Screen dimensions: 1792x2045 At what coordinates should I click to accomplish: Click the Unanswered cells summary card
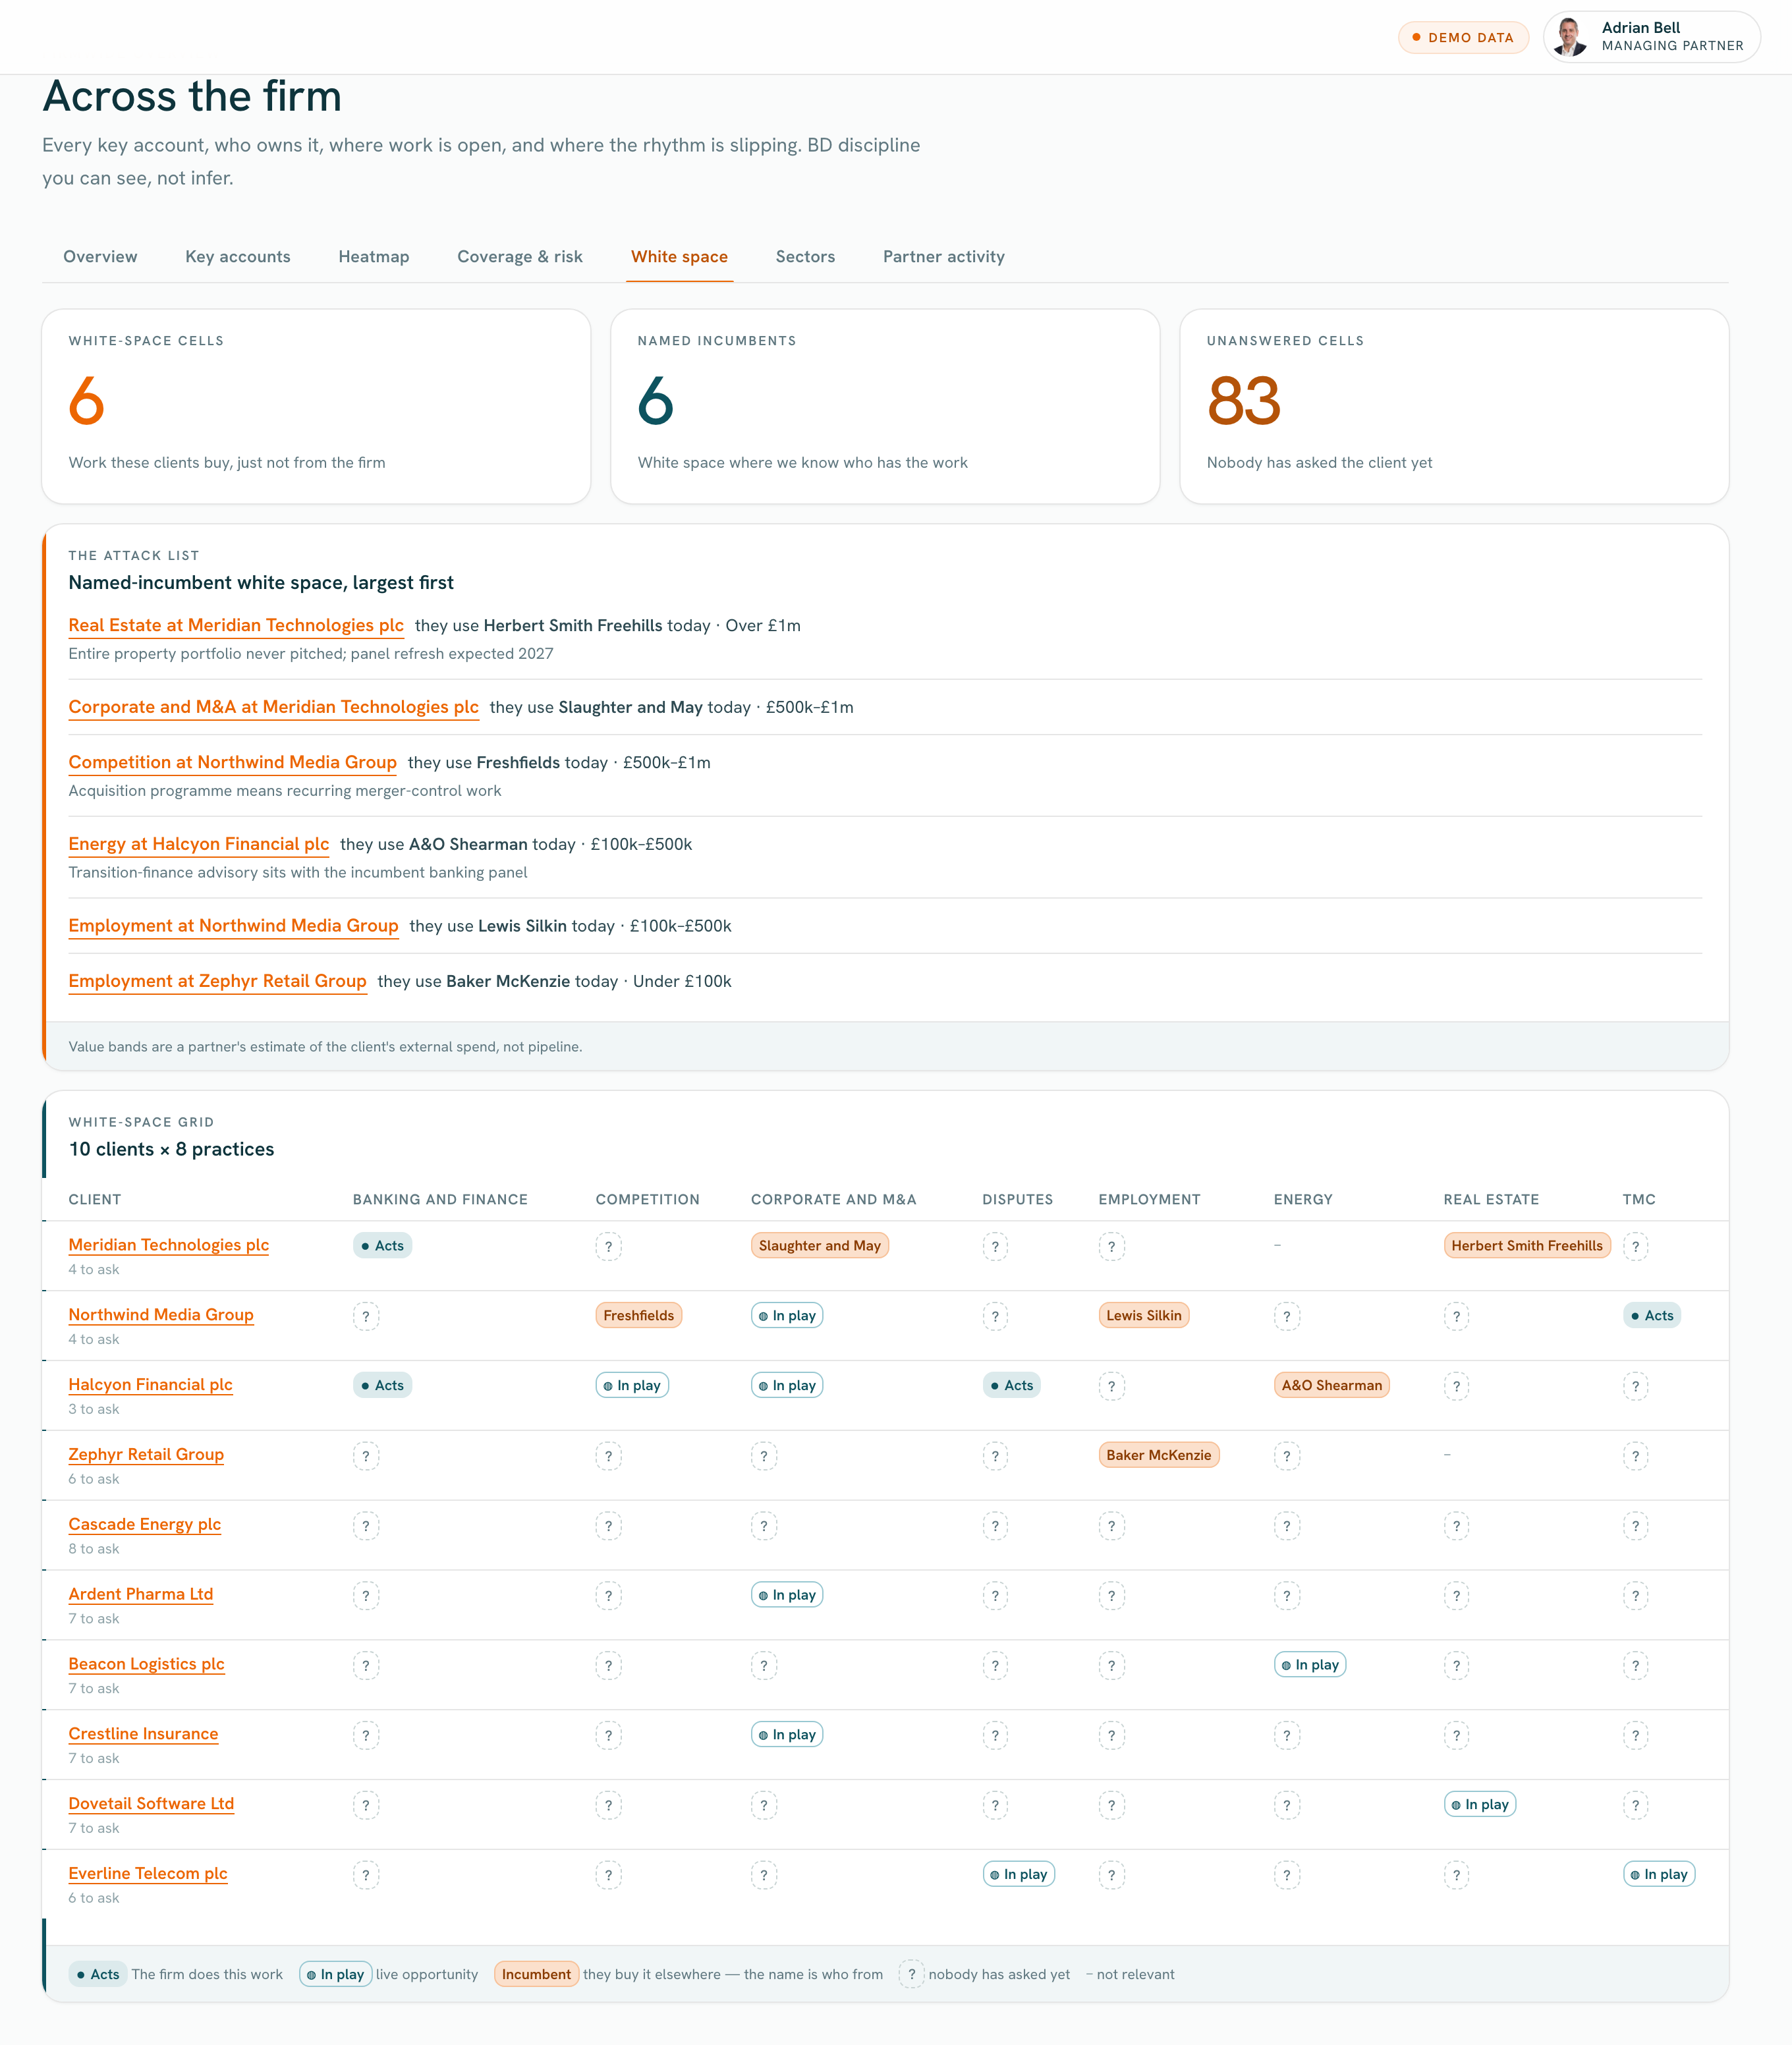(1454, 406)
